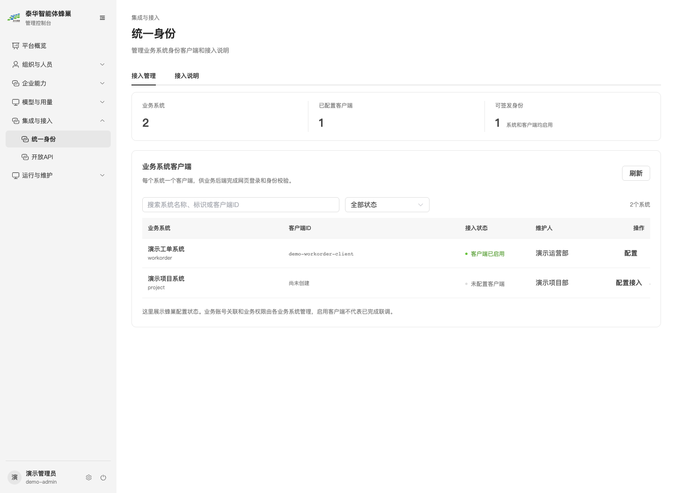Expand the 企业能力 chevron
Viewport: 676px width, 493px height.
(x=102, y=83)
